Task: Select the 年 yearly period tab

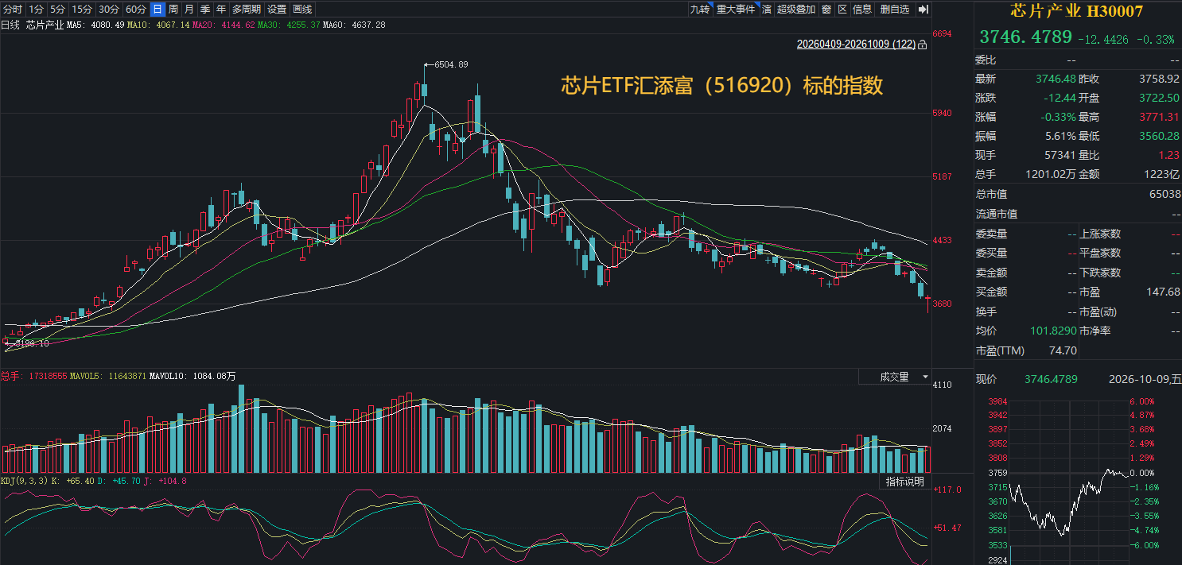Action: pos(221,10)
